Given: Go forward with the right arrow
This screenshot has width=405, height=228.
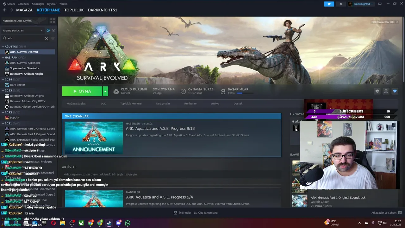Looking at the screenshot, I should (x=11, y=10).
